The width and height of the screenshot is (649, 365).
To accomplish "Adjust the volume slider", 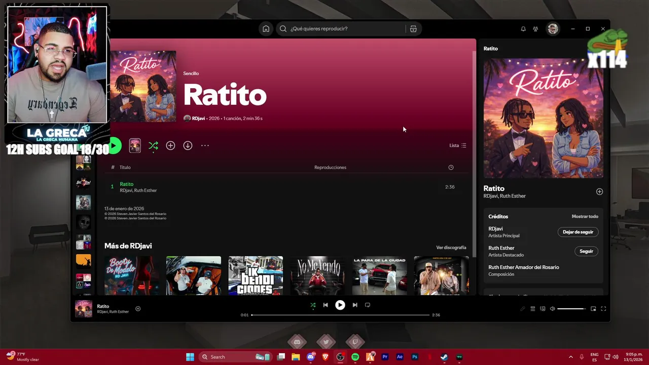I will click(x=571, y=309).
